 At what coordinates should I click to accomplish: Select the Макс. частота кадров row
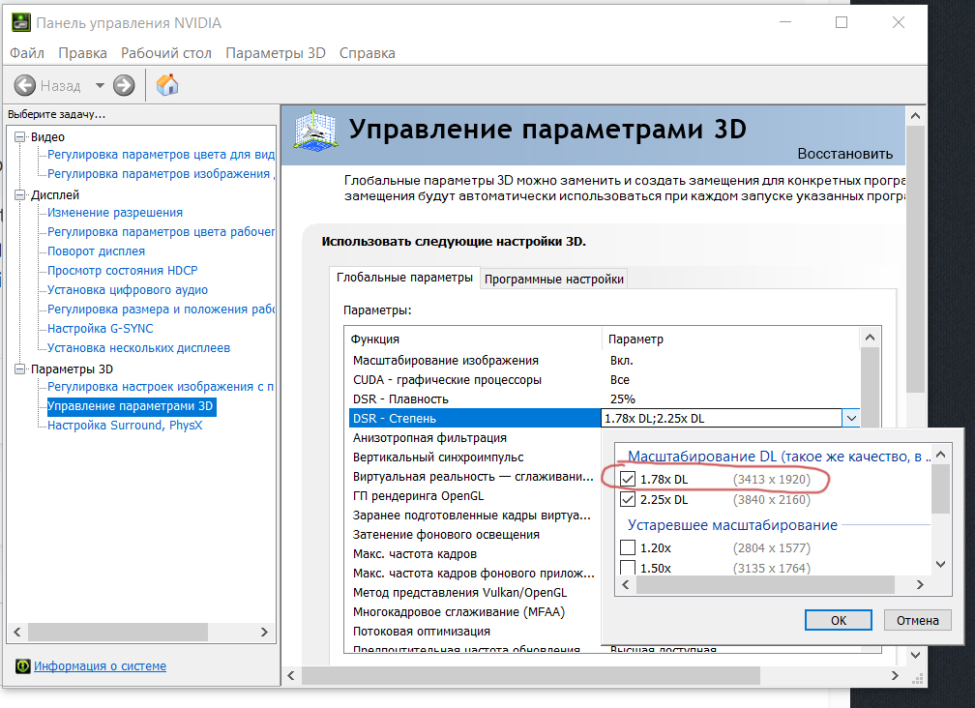(x=474, y=554)
